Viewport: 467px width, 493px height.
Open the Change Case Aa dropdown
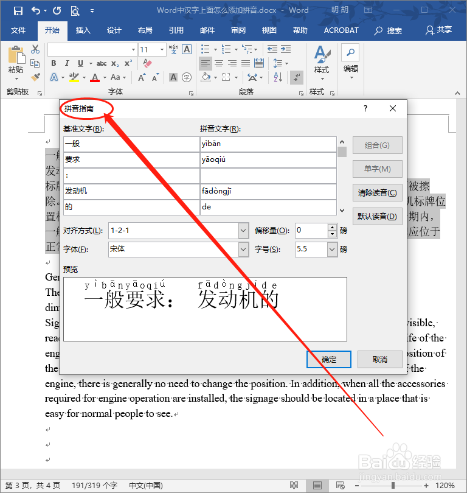(x=118, y=77)
